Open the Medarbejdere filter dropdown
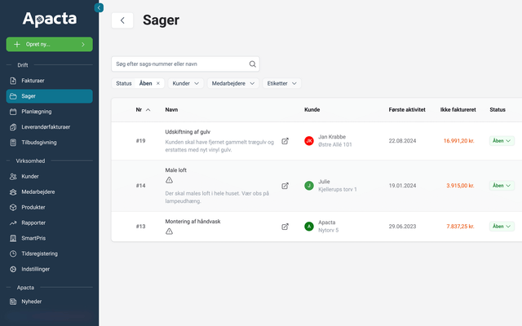The height and width of the screenshot is (326, 522). [x=233, y=83]
